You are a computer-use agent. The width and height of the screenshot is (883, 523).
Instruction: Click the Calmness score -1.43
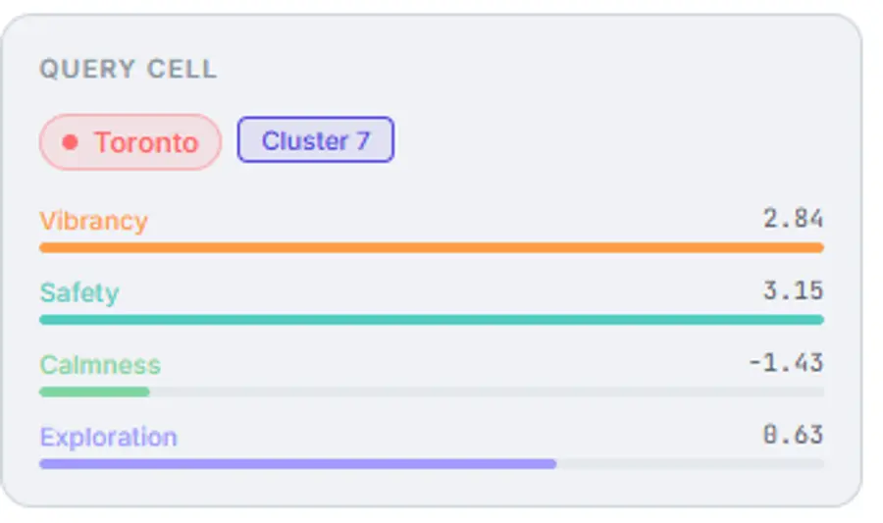785,363
